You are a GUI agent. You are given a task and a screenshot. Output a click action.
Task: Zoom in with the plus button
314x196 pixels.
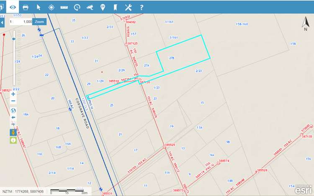point(13,94)
